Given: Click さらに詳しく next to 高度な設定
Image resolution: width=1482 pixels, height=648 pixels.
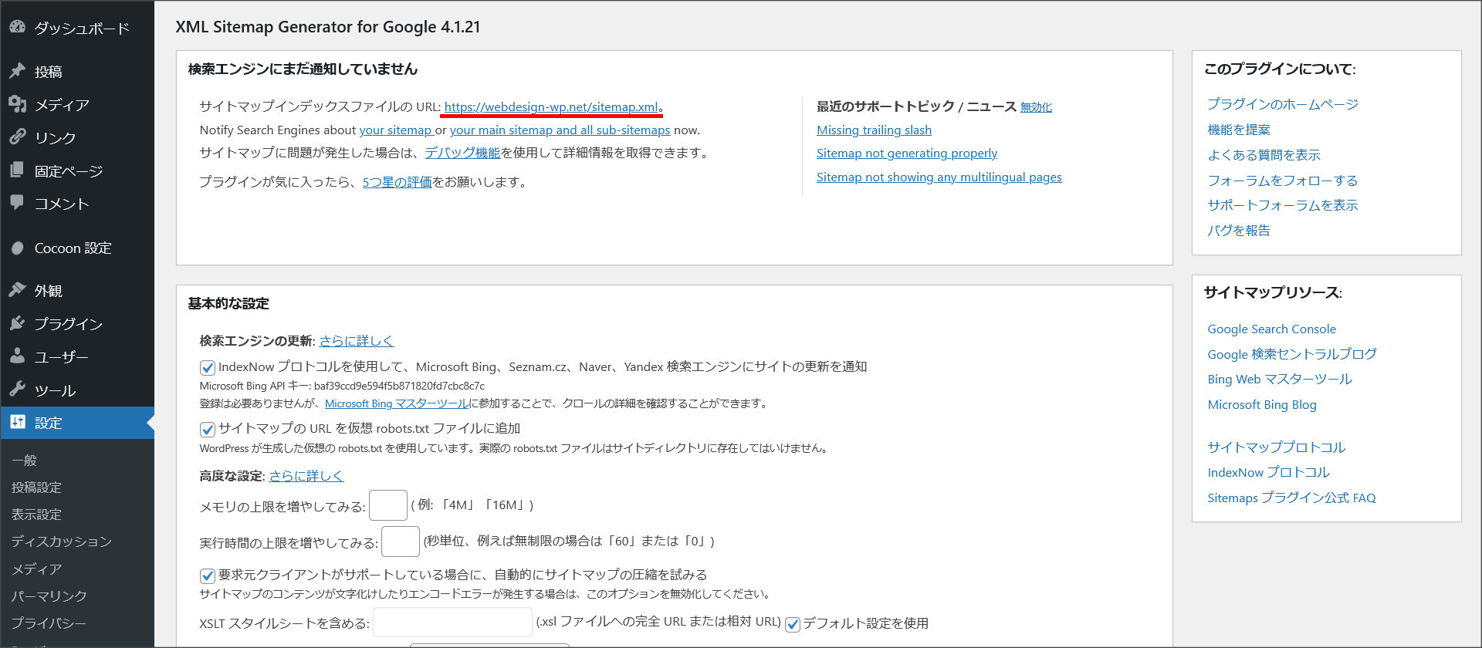Looking at the screenshot, I should (306, 476).
